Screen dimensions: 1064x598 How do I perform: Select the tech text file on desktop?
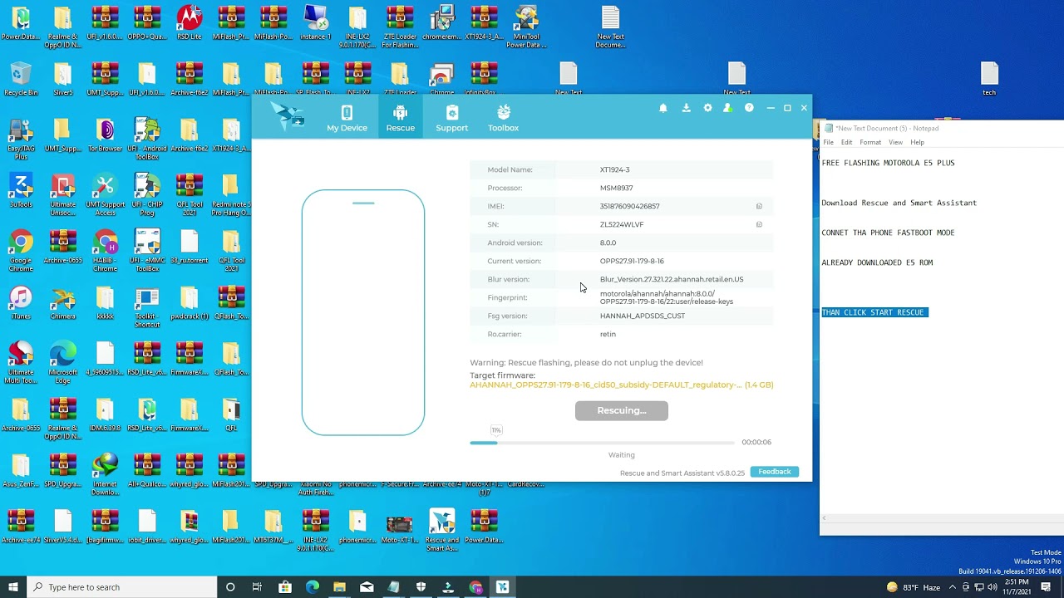pos(989,80)
